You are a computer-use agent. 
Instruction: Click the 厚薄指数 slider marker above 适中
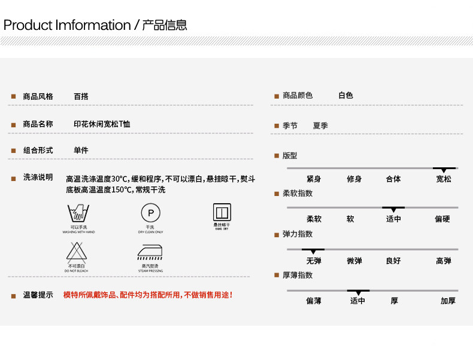click(x=358, y=292)
